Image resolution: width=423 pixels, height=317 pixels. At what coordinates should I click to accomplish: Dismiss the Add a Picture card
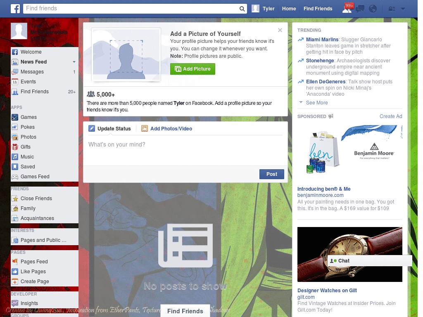280,30
